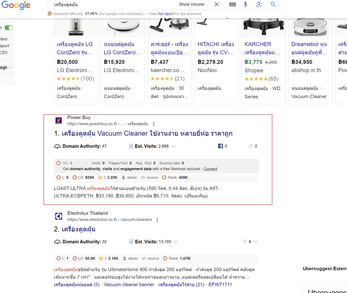The width and height of the screenshot is (347, 293).
Task: Open the เครื่องดูดฝุ่นไร้สาย (21) sitelink
Action: pyautogui.click(x=181, y=285)
